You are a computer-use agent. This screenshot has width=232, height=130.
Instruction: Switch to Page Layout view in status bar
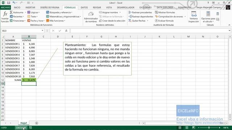(x=187, y=127)
